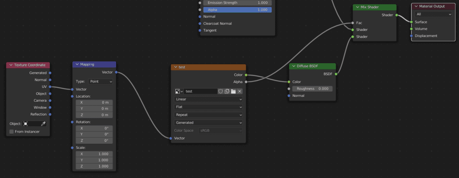The image size is (459, 178).
Task: Select the Diffuse BSDF node header
Action: pos(312,66)
